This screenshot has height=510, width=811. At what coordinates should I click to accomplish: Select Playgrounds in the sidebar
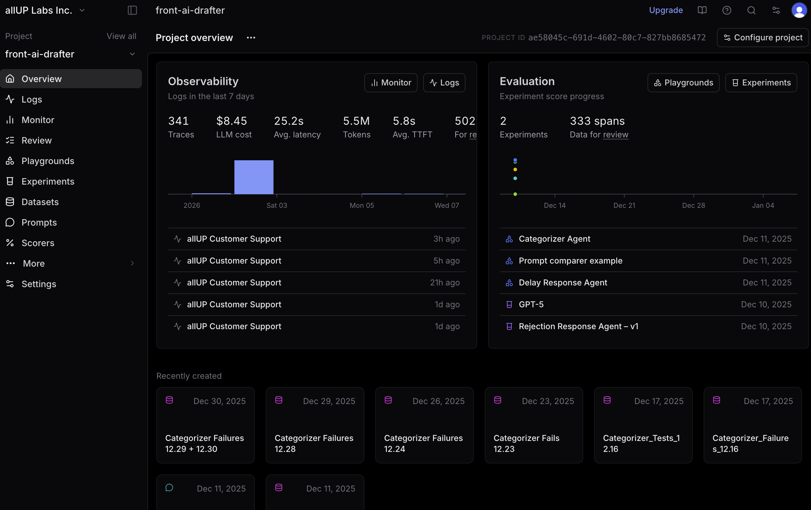(48, 161)
